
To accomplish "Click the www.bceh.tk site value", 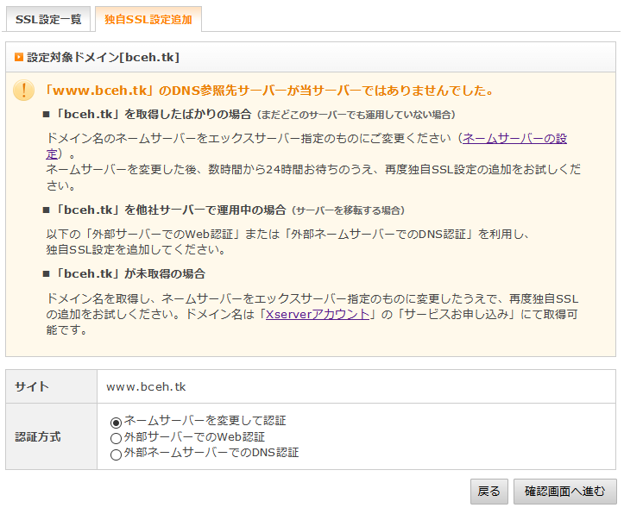I will click(146, 386).
